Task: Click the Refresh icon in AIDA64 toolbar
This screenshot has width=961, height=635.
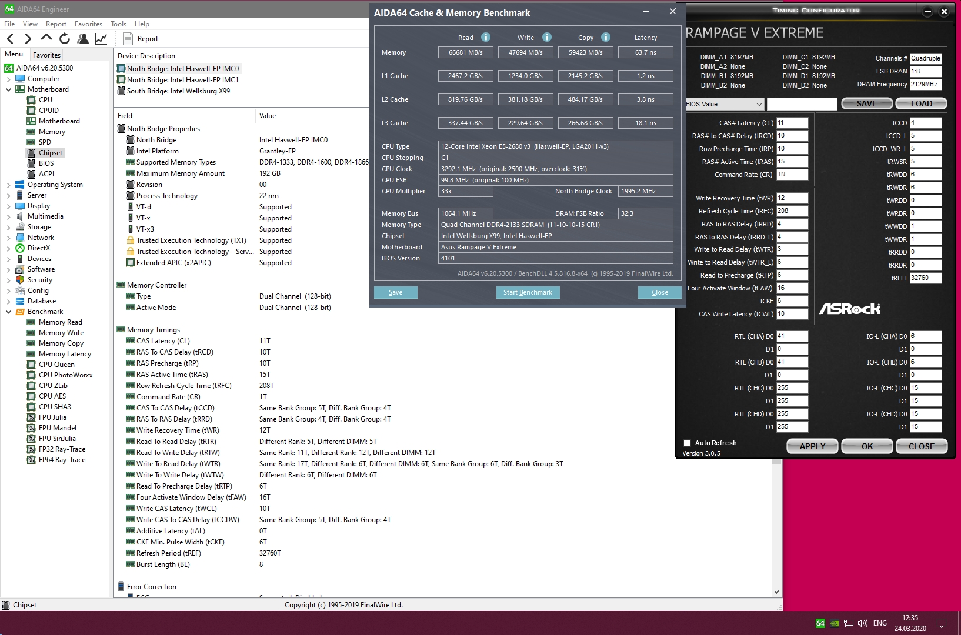Action: (x=65, y=39)
